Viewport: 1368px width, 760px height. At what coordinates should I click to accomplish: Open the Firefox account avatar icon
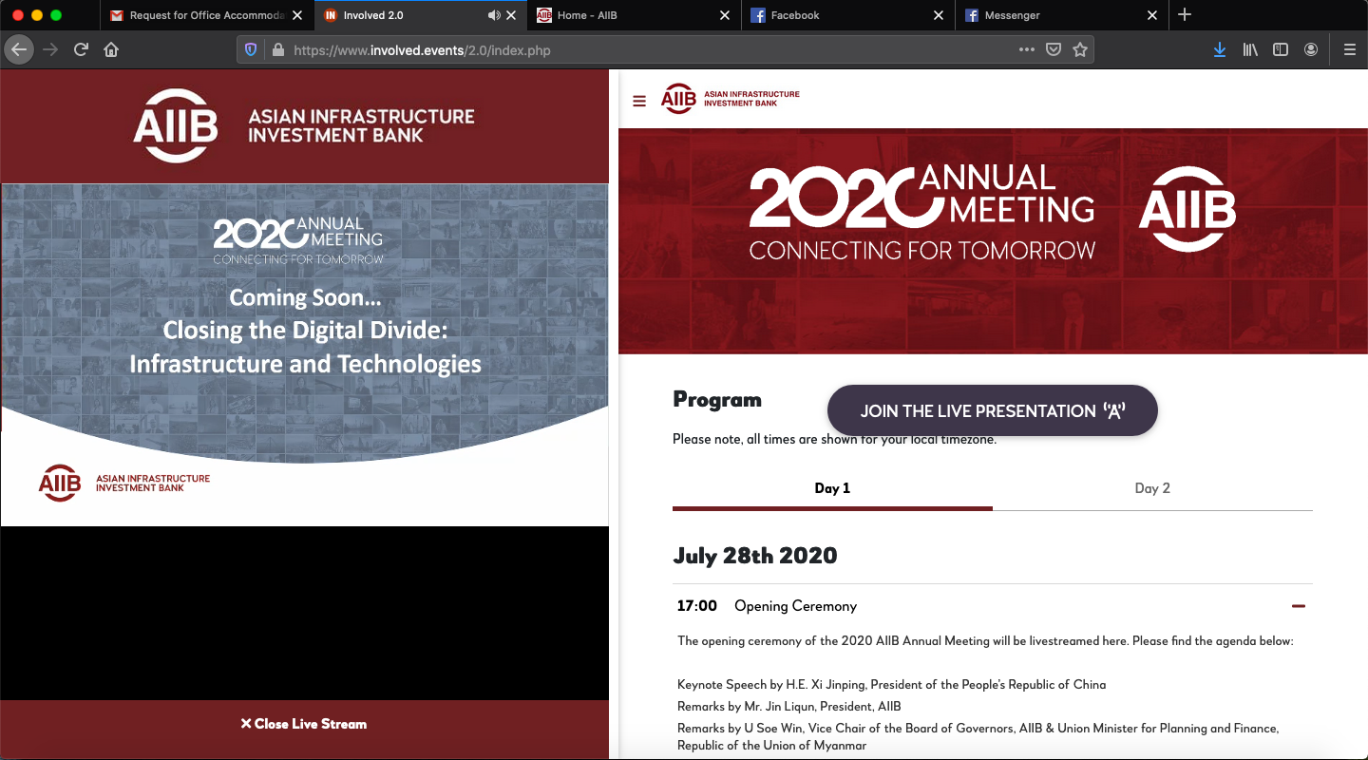pos(1311,49)
